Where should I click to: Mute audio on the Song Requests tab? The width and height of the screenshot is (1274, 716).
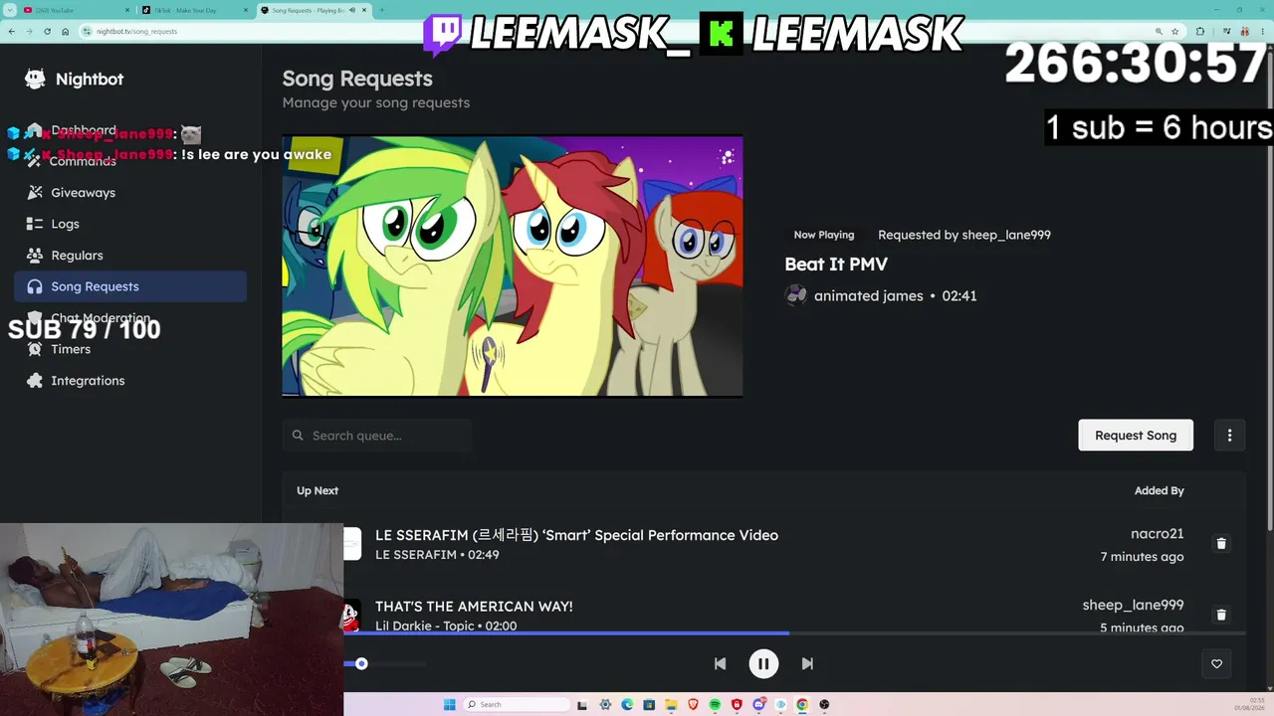tap(352, 10)
